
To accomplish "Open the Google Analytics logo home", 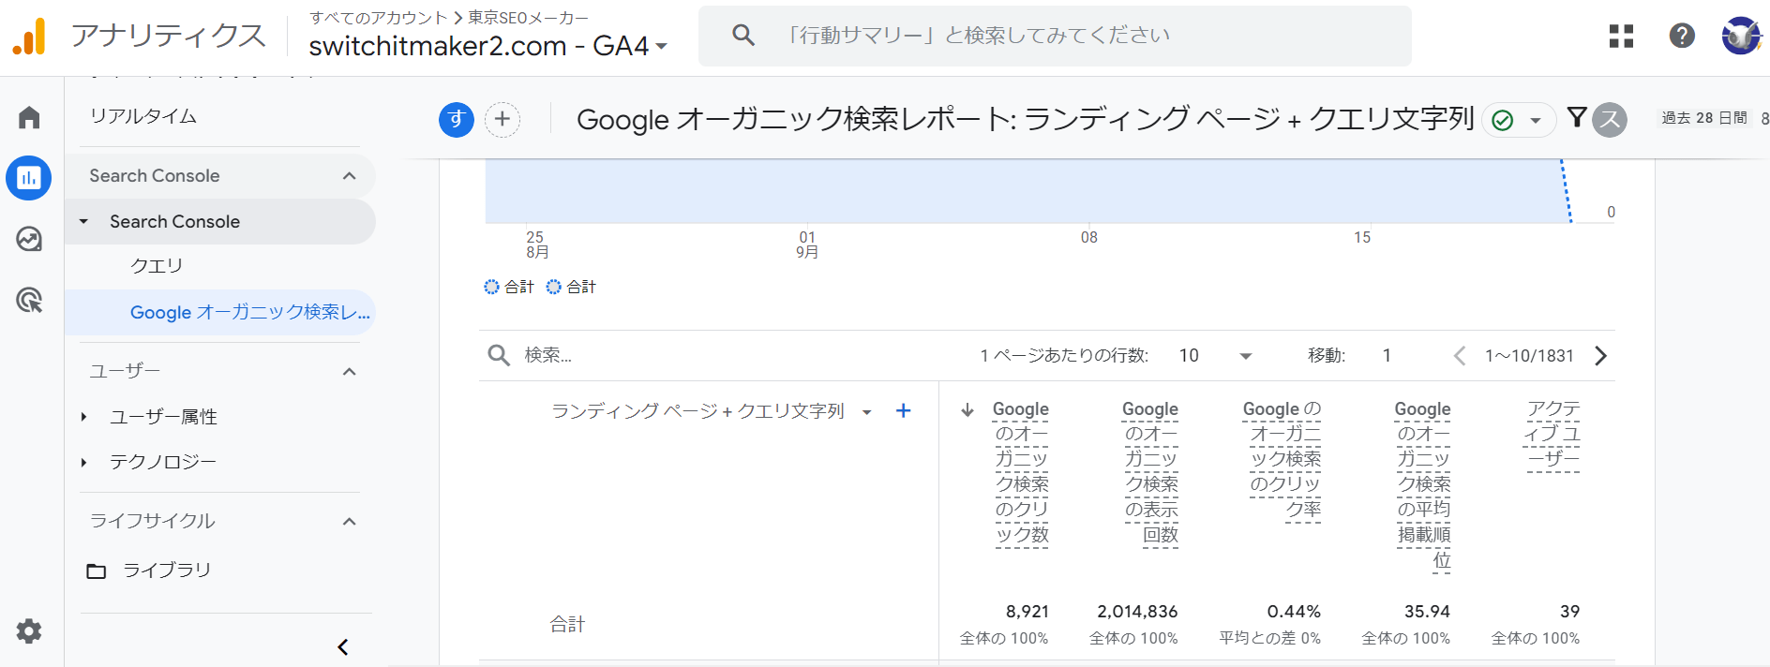I will point(29,37).
